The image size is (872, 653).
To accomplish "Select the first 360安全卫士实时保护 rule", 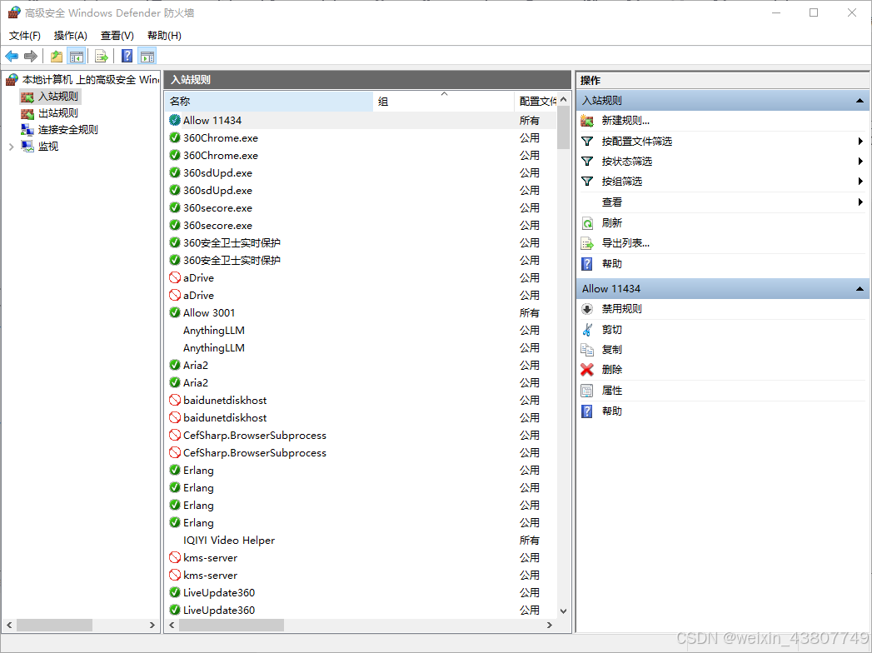I will [x=361, y=243].
